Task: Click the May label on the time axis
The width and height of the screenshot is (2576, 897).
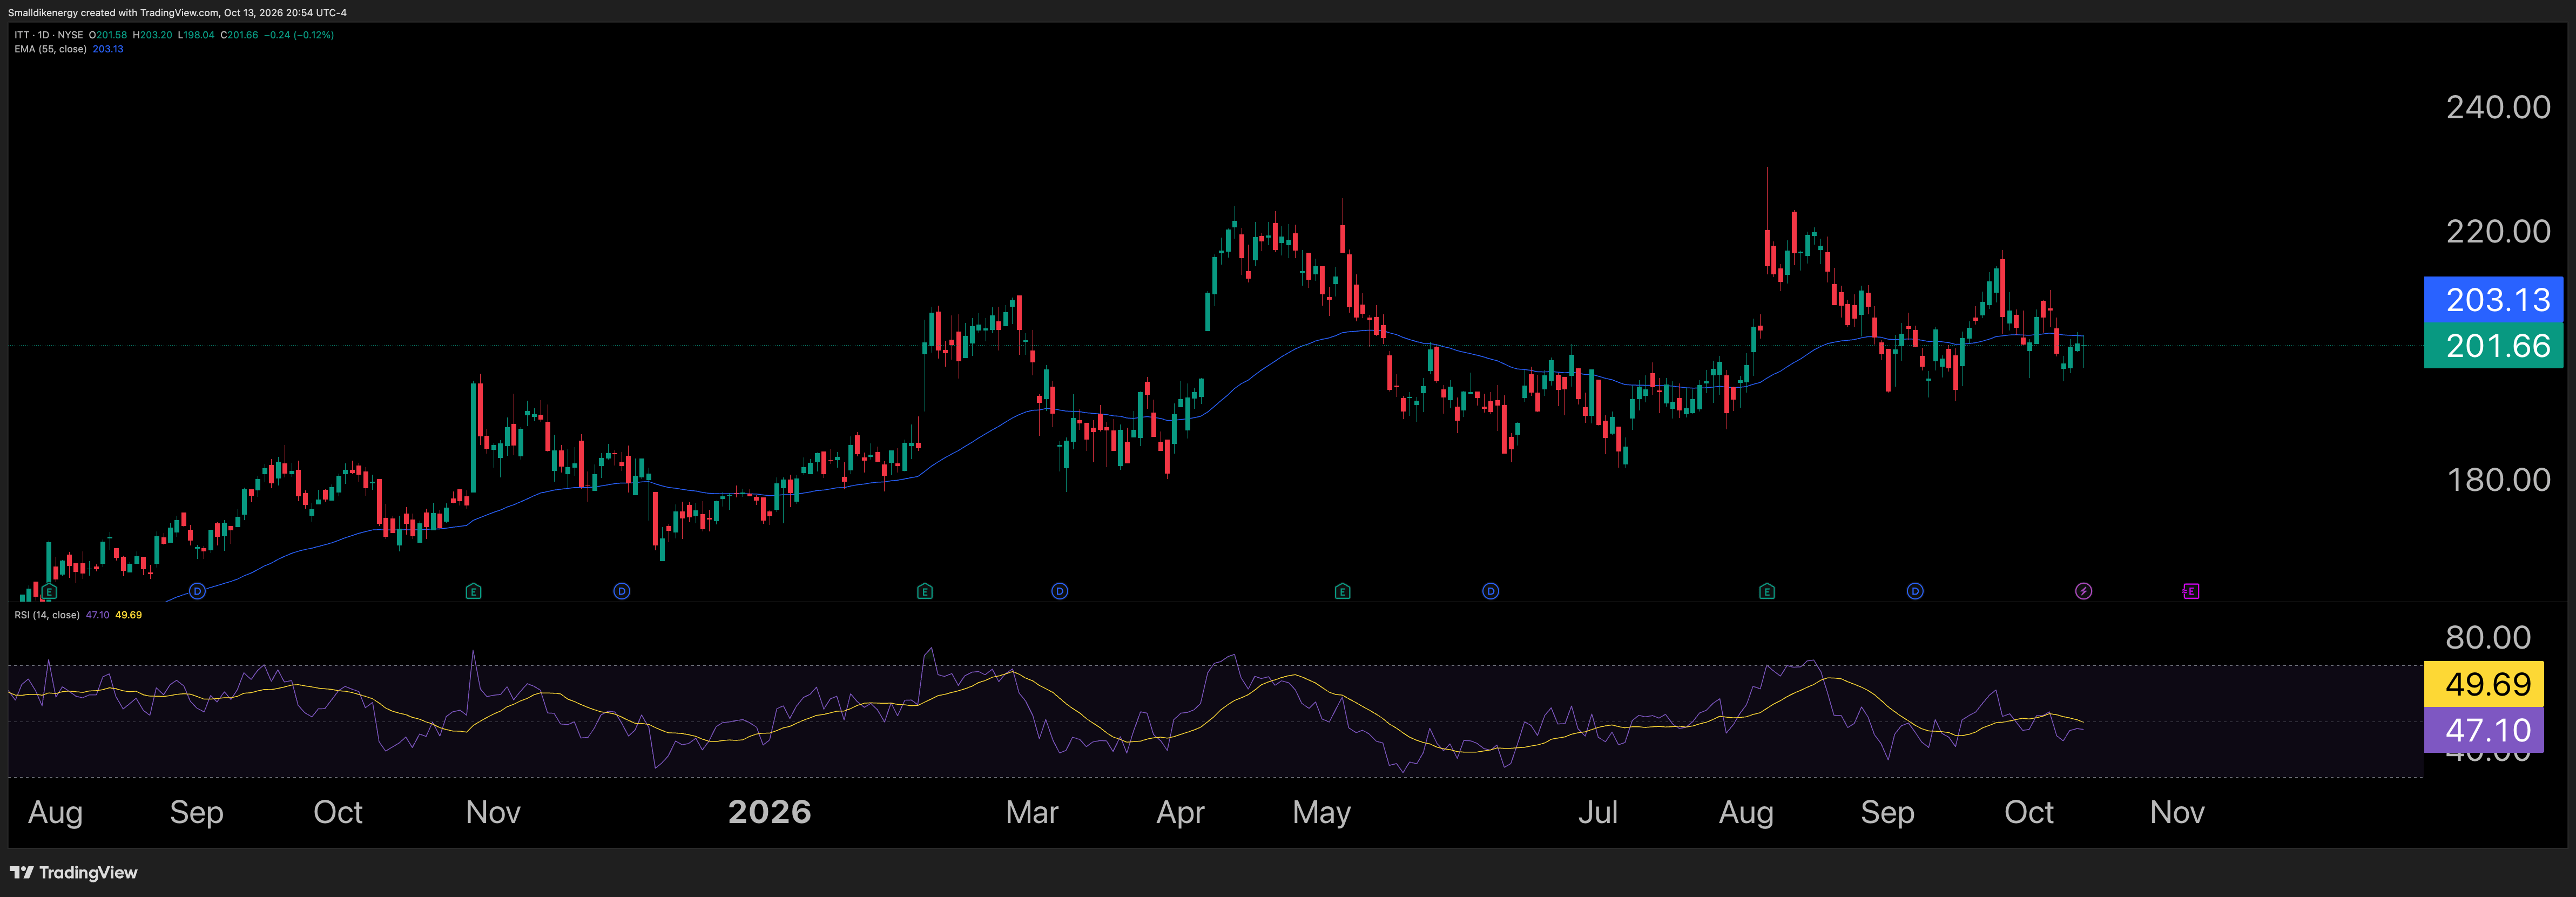Action: tap(1321, 811)
